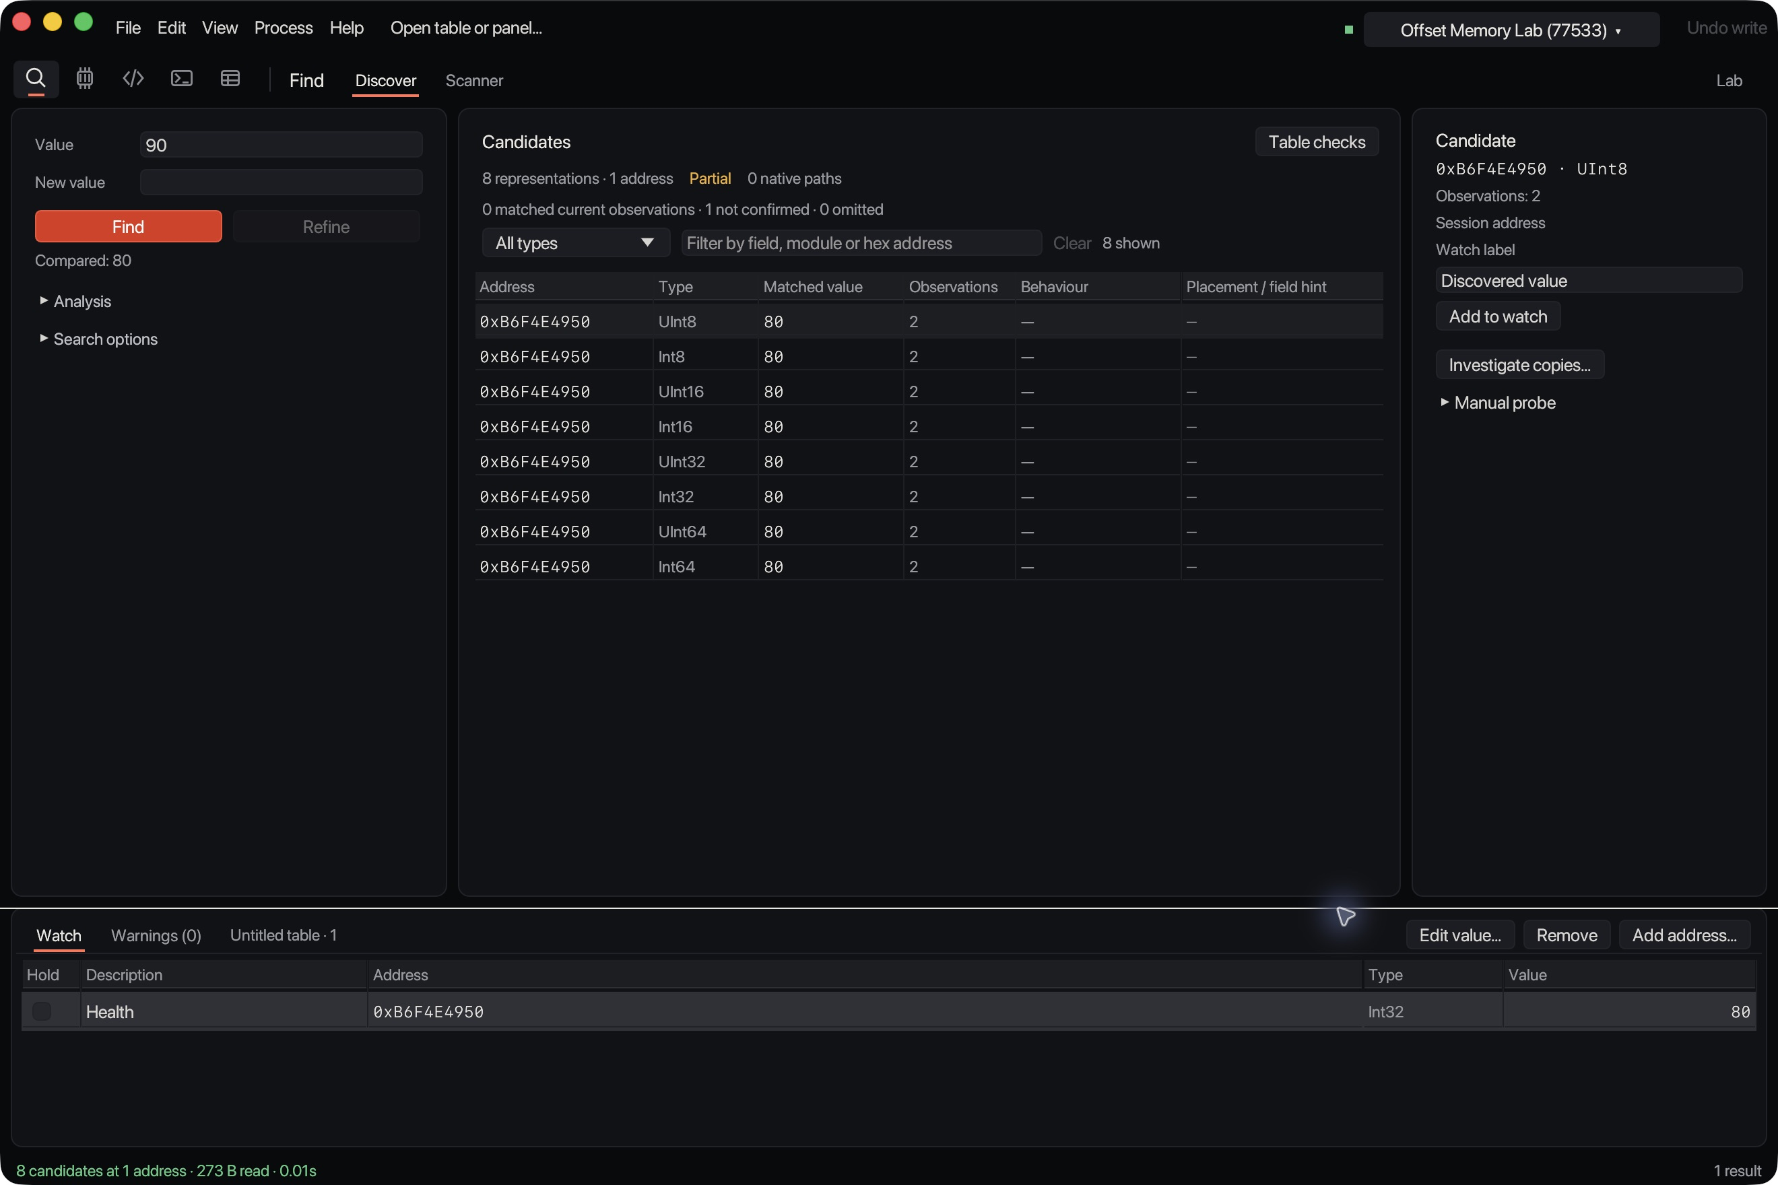Open the memory chip view icon
Image resolution: width=1778 pixels, height=1185 pixels.
pyautogui.click(x=85, y=79)
